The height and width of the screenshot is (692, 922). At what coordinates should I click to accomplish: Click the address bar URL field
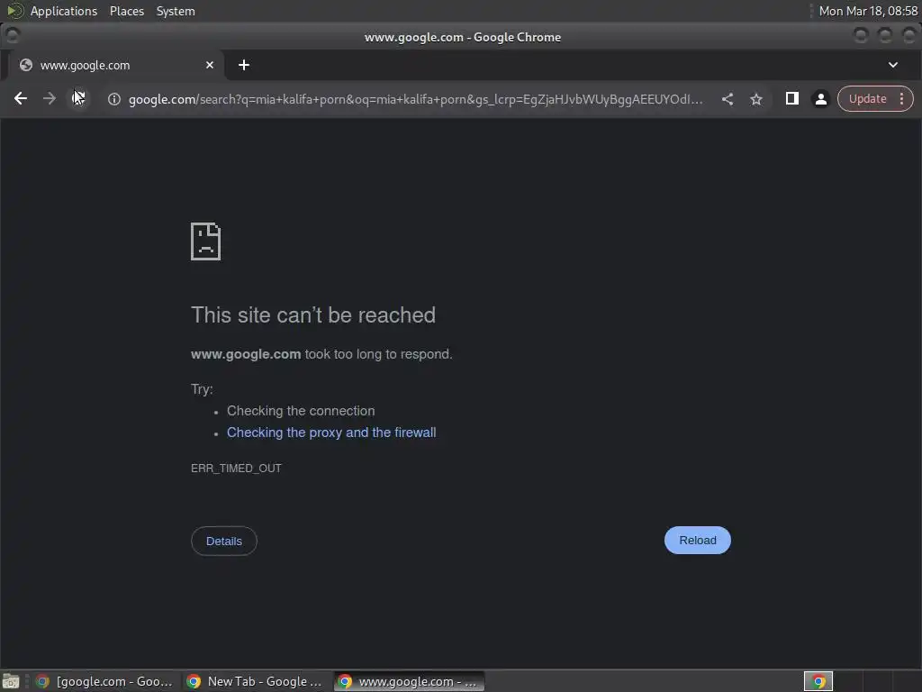click(x=415, y=99)
